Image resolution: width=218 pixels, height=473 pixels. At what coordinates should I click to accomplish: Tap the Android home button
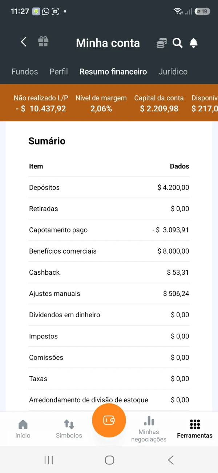point(109,460)
